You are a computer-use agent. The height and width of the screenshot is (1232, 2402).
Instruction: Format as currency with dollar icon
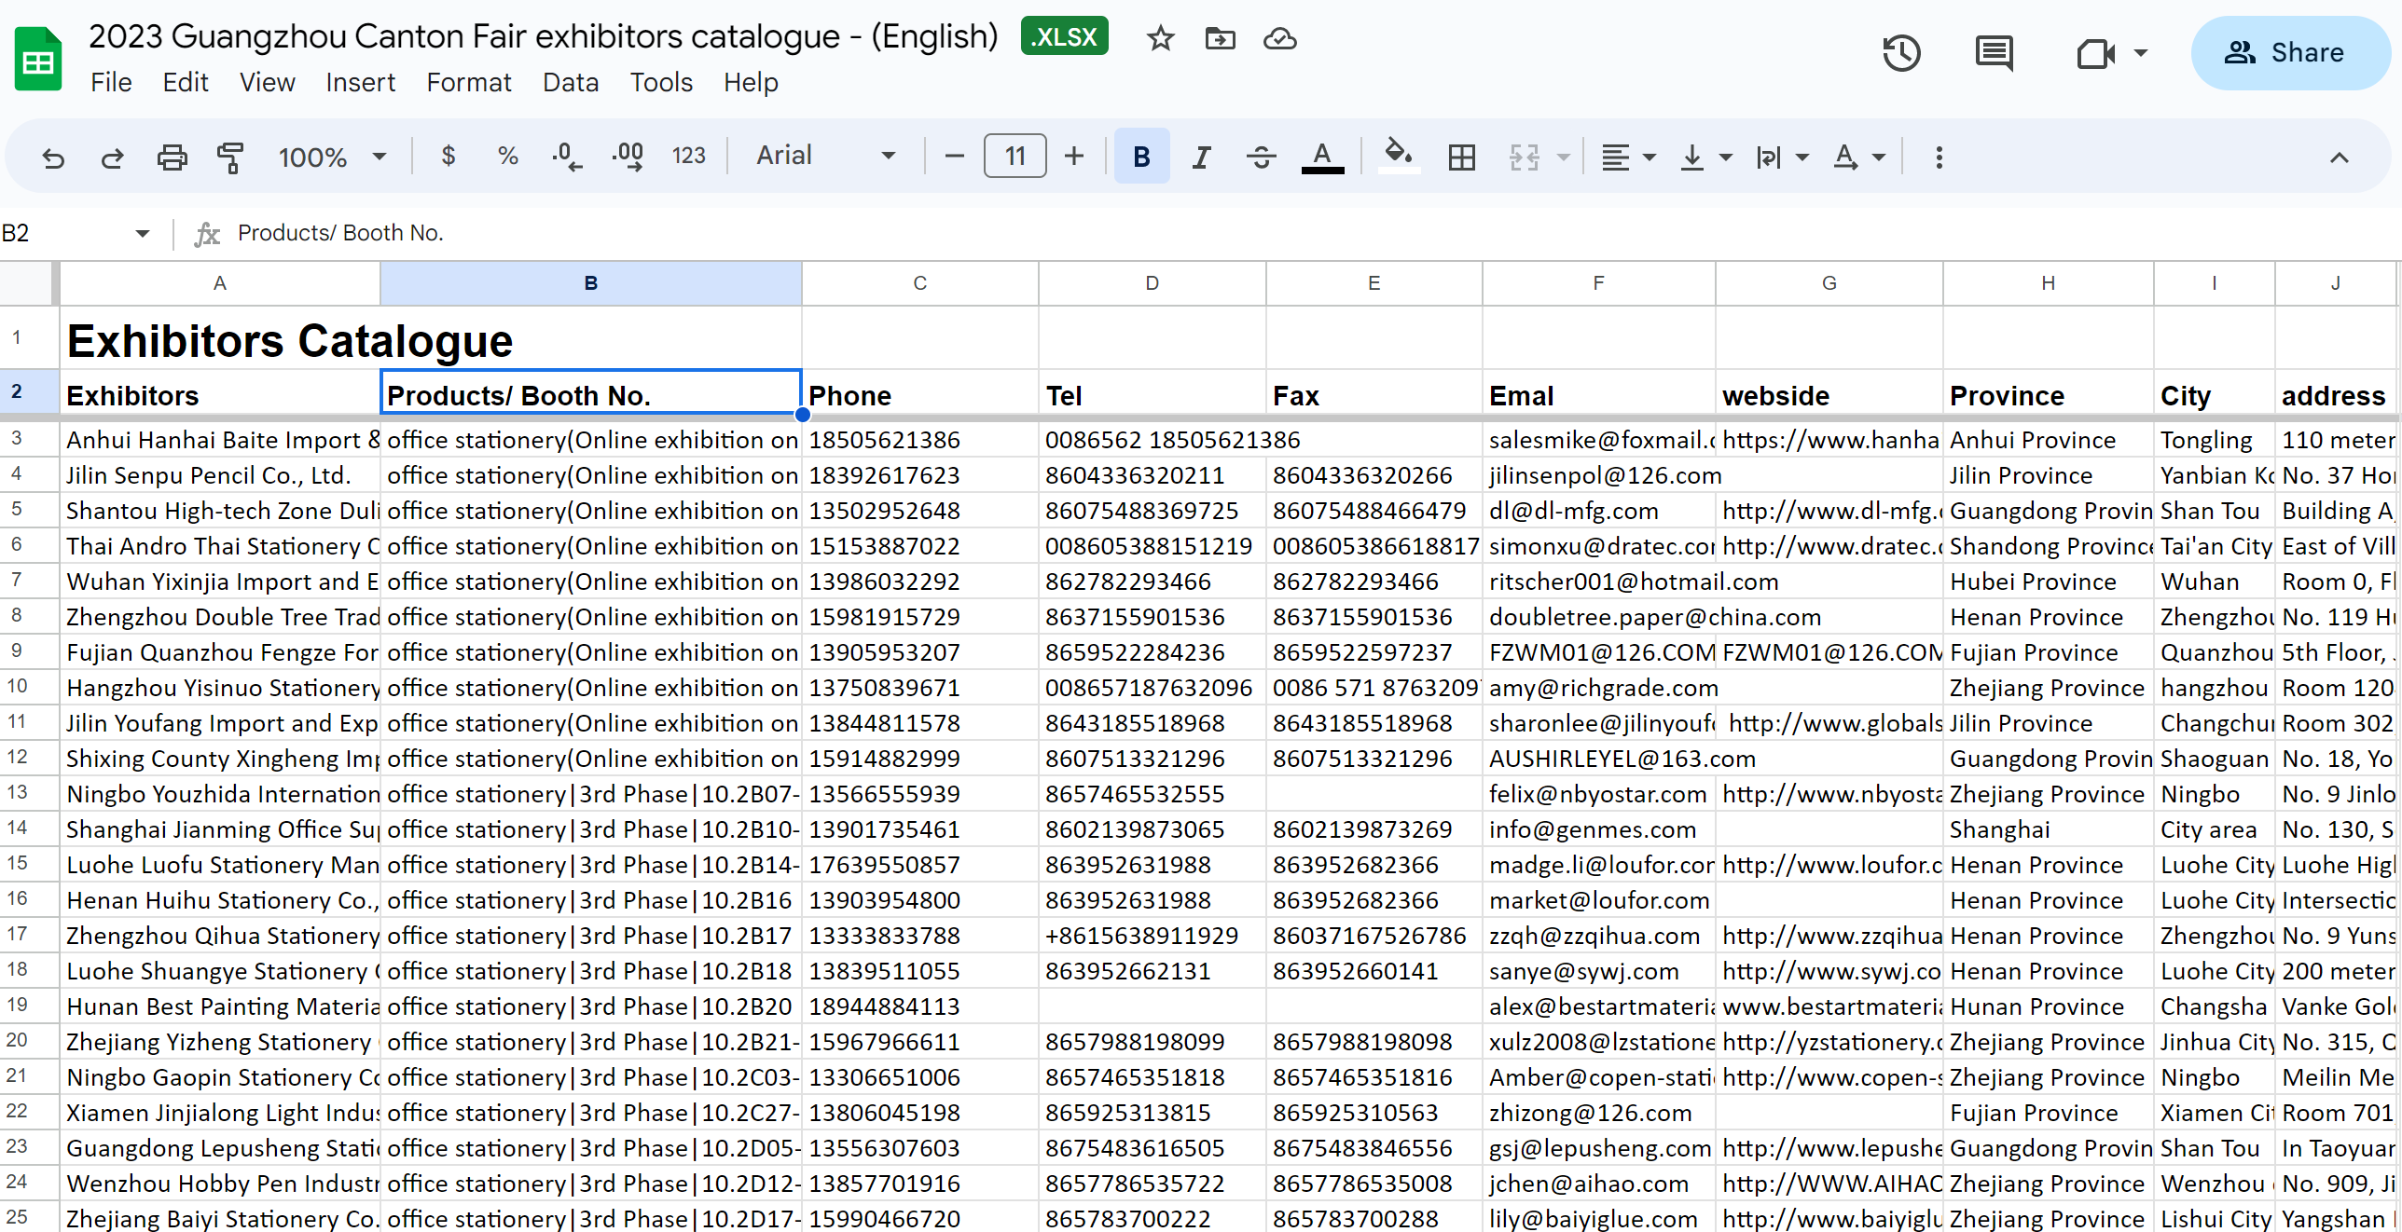click(x=449, y=156)
